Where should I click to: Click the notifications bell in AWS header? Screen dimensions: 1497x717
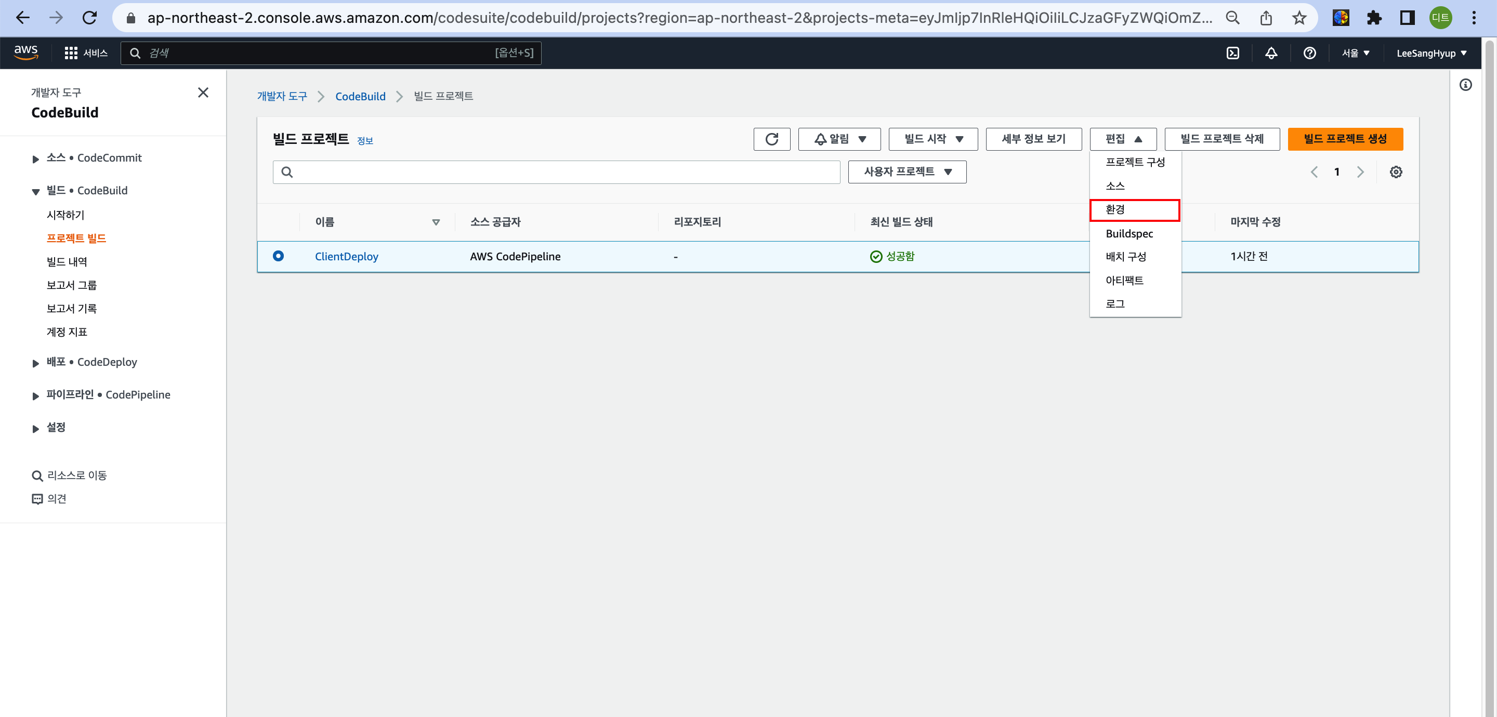[1271, 53]
